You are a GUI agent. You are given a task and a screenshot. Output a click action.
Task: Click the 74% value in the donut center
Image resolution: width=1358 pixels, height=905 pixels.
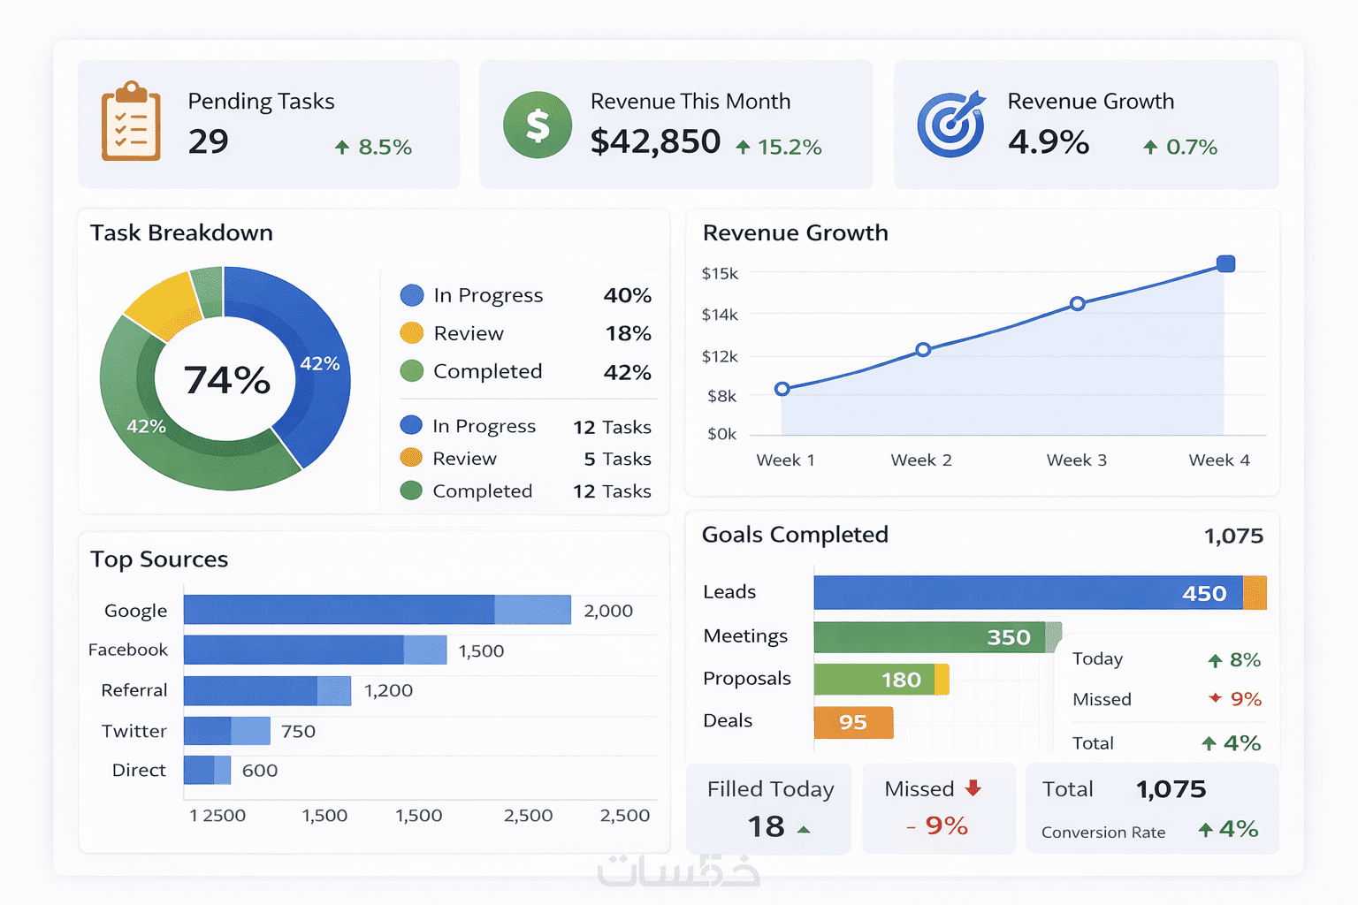(227, 380)
